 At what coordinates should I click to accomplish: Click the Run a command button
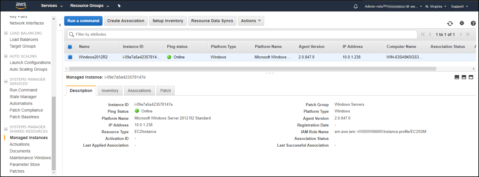[x=83, y=21]
